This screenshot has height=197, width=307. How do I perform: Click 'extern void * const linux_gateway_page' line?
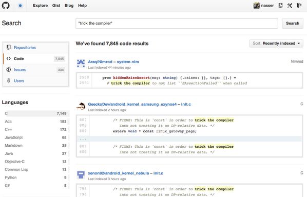[x=155, y=131]
